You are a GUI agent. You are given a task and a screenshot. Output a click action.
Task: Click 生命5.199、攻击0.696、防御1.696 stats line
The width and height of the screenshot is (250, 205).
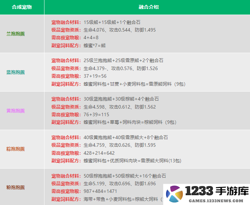(119, 183)
